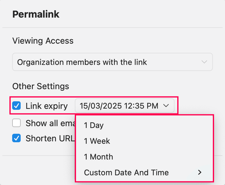
Task: Click the down chevron next to expiry date
Action: pyautogui.click(x=166, y=106)
